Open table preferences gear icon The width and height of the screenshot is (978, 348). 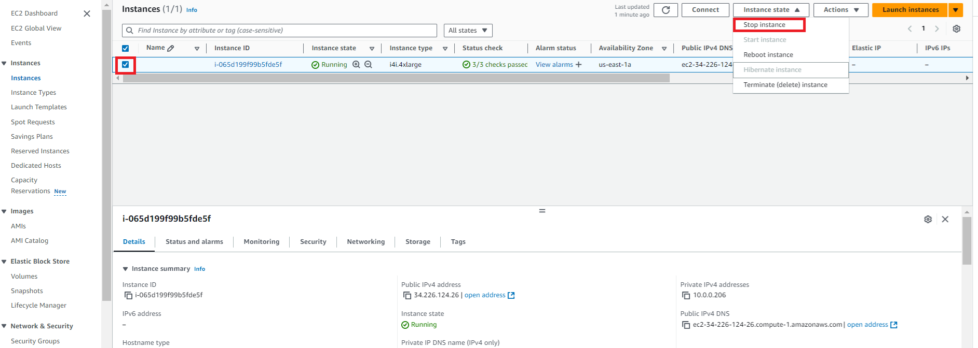tap(956, 29)
